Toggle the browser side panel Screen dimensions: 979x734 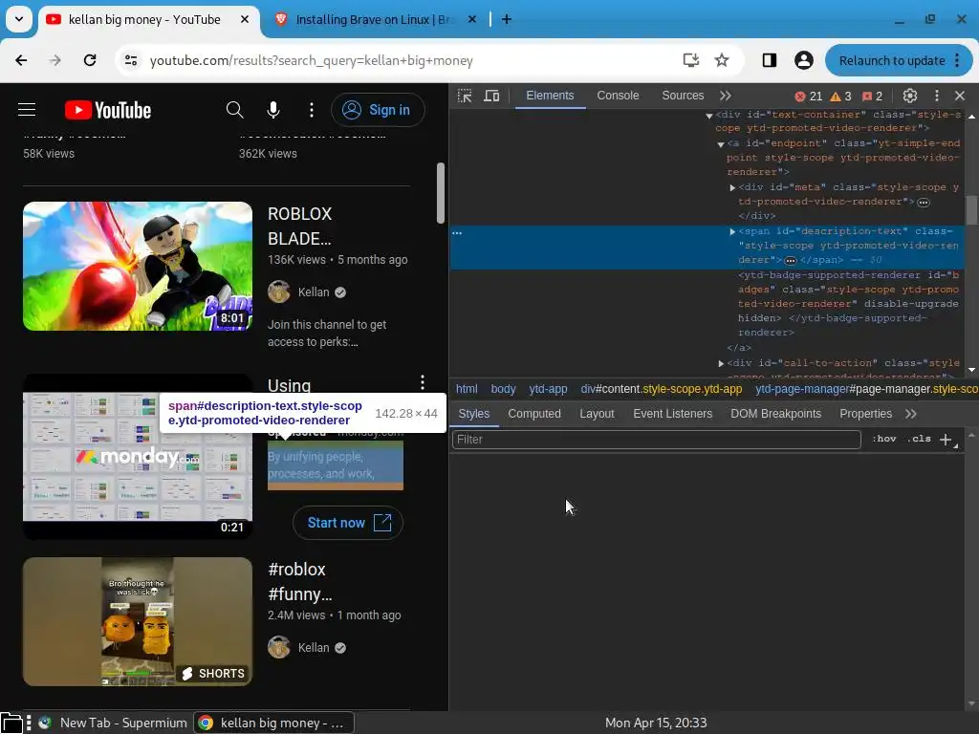pyautogui.click(x=770, y=60)
